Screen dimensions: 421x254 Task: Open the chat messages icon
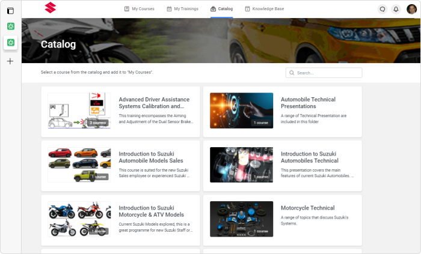pyautogui.click(x=383, y=9)
